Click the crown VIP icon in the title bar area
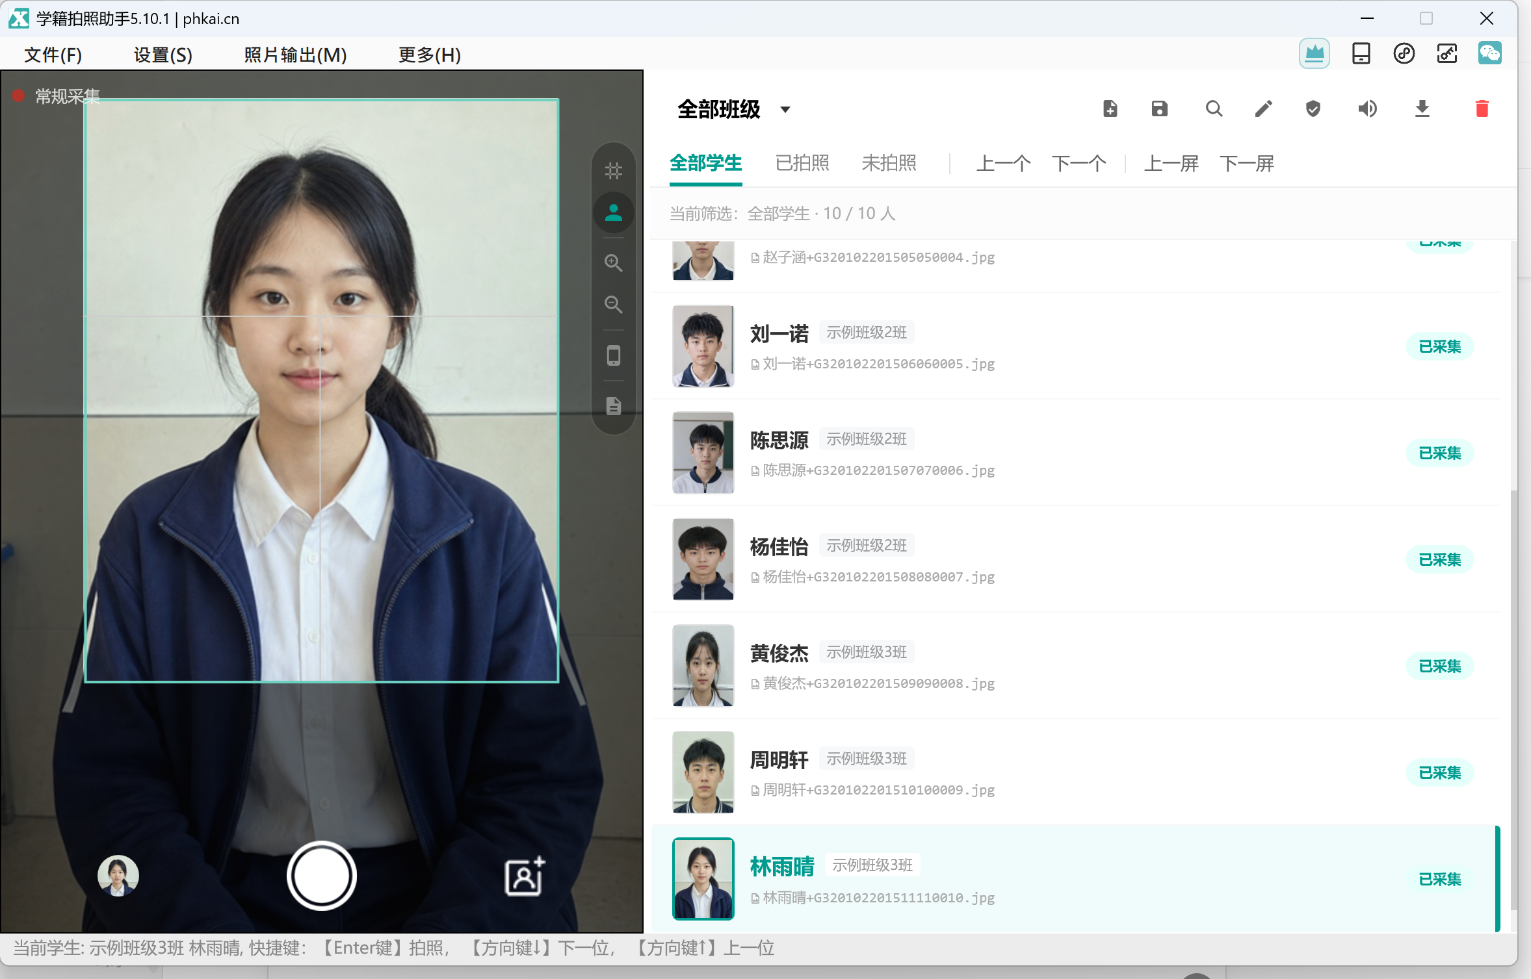Screen dimensions: 1531x979 (1314, 53)
